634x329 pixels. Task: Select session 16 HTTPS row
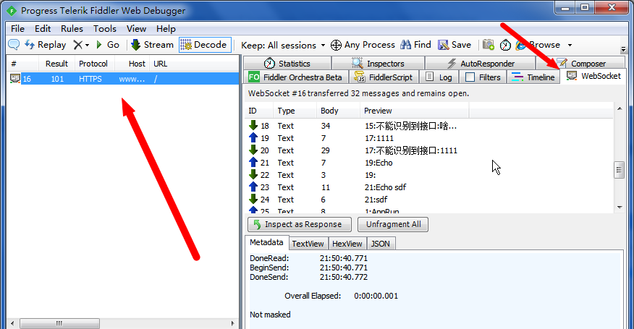[124, 79]
